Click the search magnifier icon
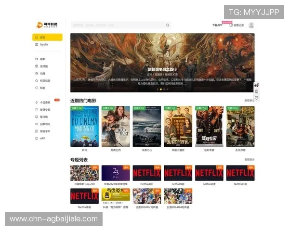This screenshot has height=231, width=289. pyautogui.click(x=168, y=25)
